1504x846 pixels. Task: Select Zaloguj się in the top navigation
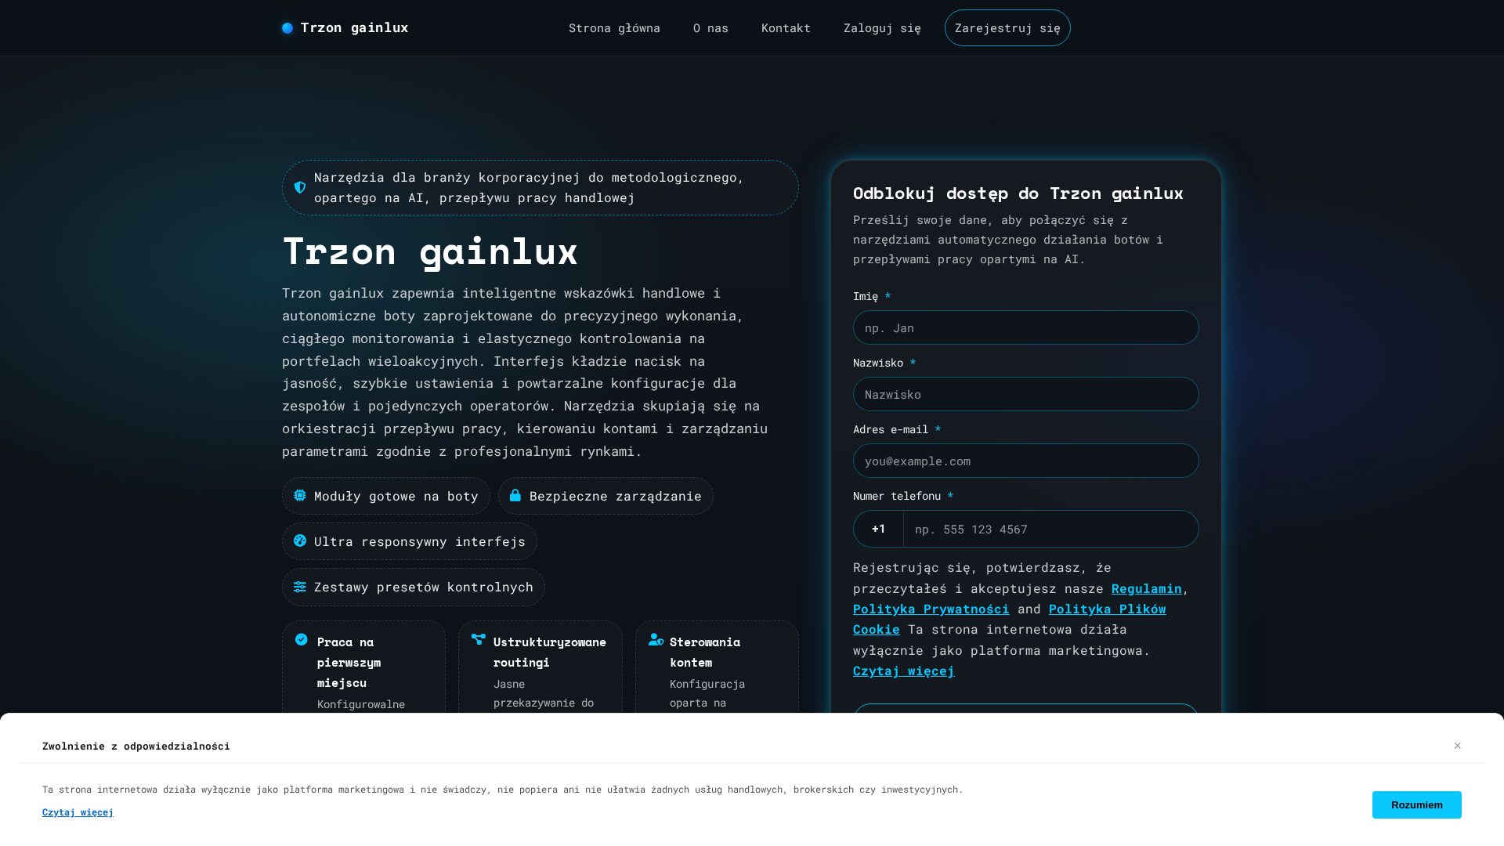[x=882, y=28]
